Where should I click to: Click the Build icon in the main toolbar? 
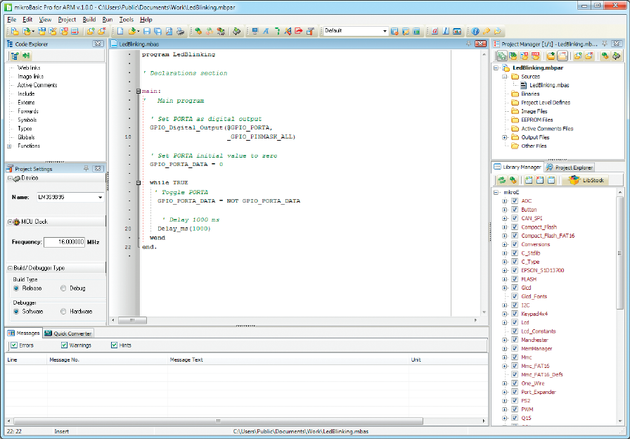(199, 32)
